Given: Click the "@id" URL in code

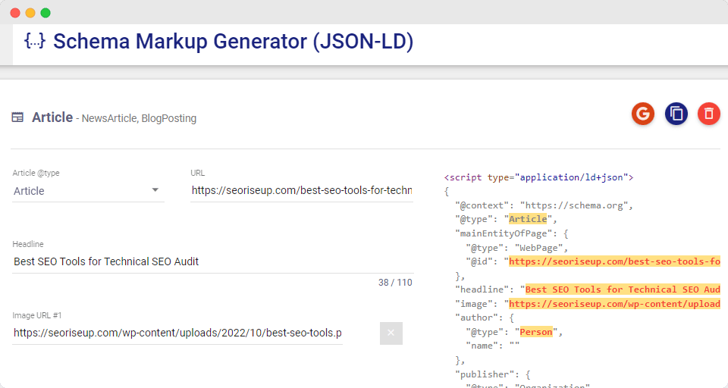Looking at the screenshot, I should (x=615, y=261).
